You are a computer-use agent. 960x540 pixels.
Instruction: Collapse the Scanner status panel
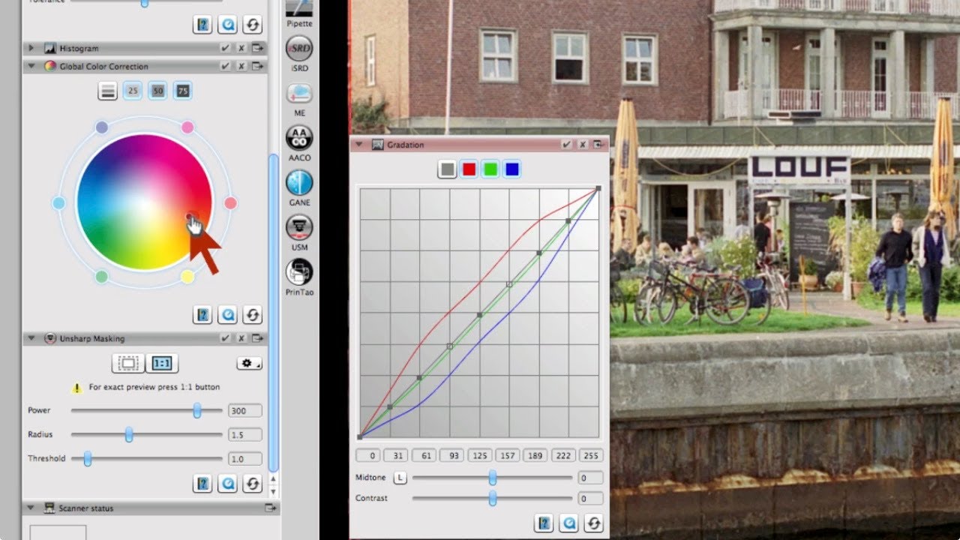coord(31,508)
